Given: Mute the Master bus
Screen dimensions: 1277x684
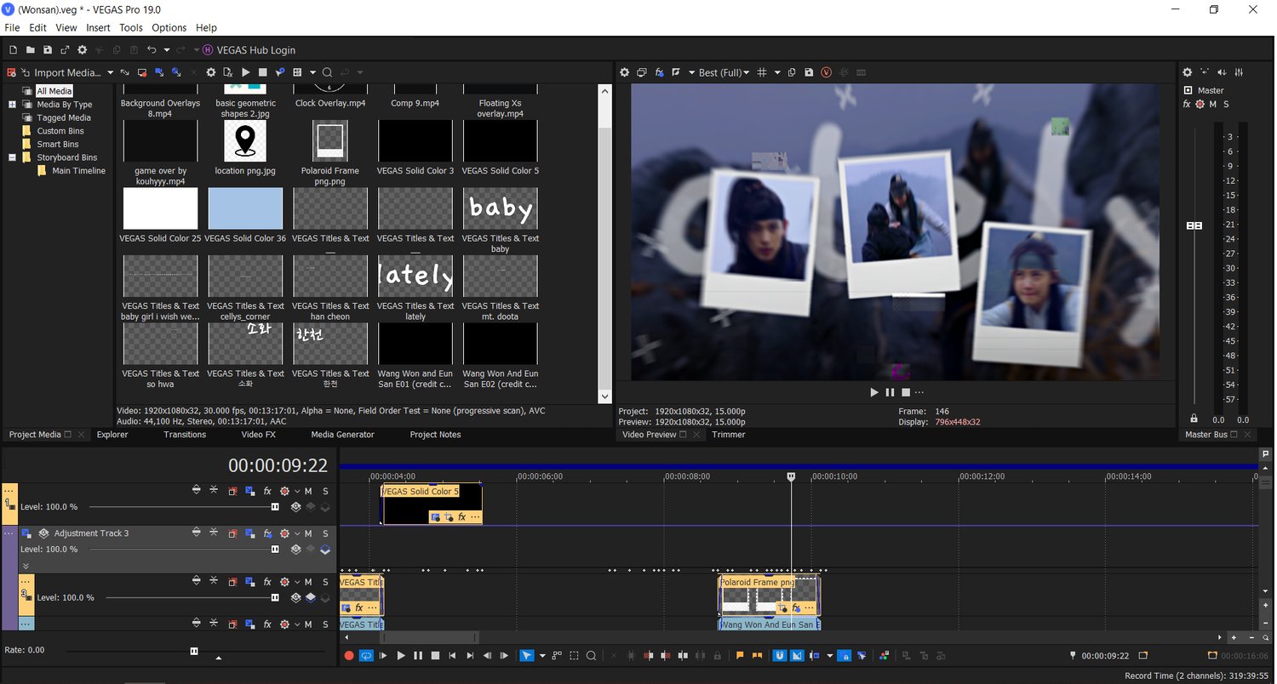Looking at the screenshot, I should tap(1212, 105).
